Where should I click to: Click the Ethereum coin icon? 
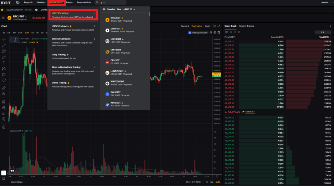(x=107, y=30)
